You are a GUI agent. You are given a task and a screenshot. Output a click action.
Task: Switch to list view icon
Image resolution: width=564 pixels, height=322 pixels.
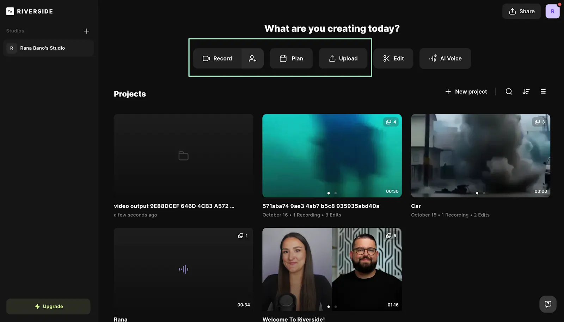tap(543, 91)
